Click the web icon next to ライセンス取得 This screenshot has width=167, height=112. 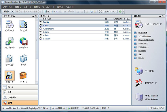(135, 33)
